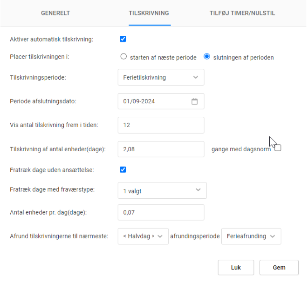Viewport: 308px width, 283px height.
Task: Select 'starten af næste periode' radio option
Action: tap(123, 57)
